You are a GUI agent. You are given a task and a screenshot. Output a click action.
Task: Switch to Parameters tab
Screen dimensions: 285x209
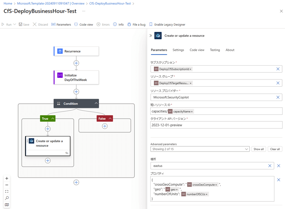tap(159, 50)
